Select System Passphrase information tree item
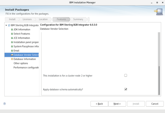The height and width of the screenshot is (113, 165). click(26, 47)
